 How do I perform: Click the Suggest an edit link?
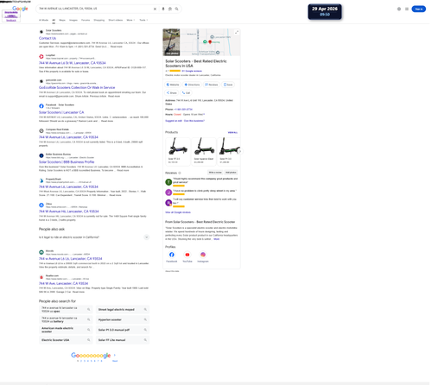tap(174, 121)
